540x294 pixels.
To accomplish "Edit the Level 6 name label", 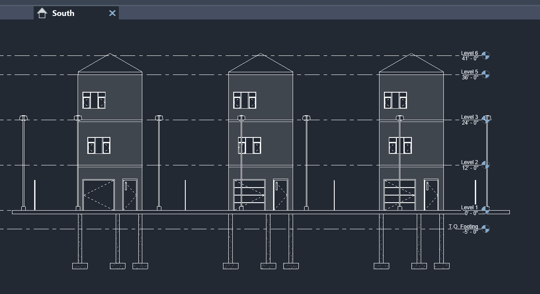I will (470, 53).
